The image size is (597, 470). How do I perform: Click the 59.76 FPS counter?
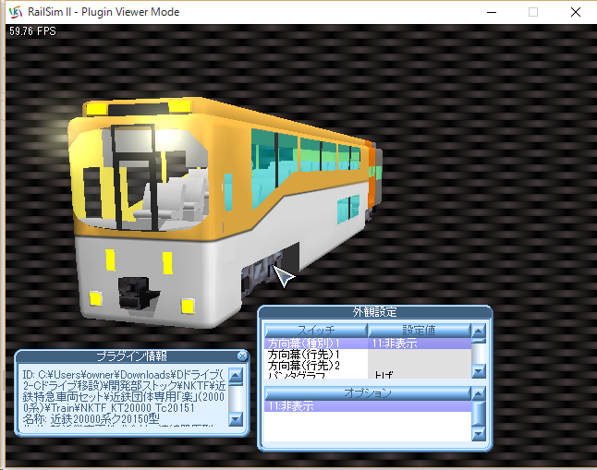point(32,31)
